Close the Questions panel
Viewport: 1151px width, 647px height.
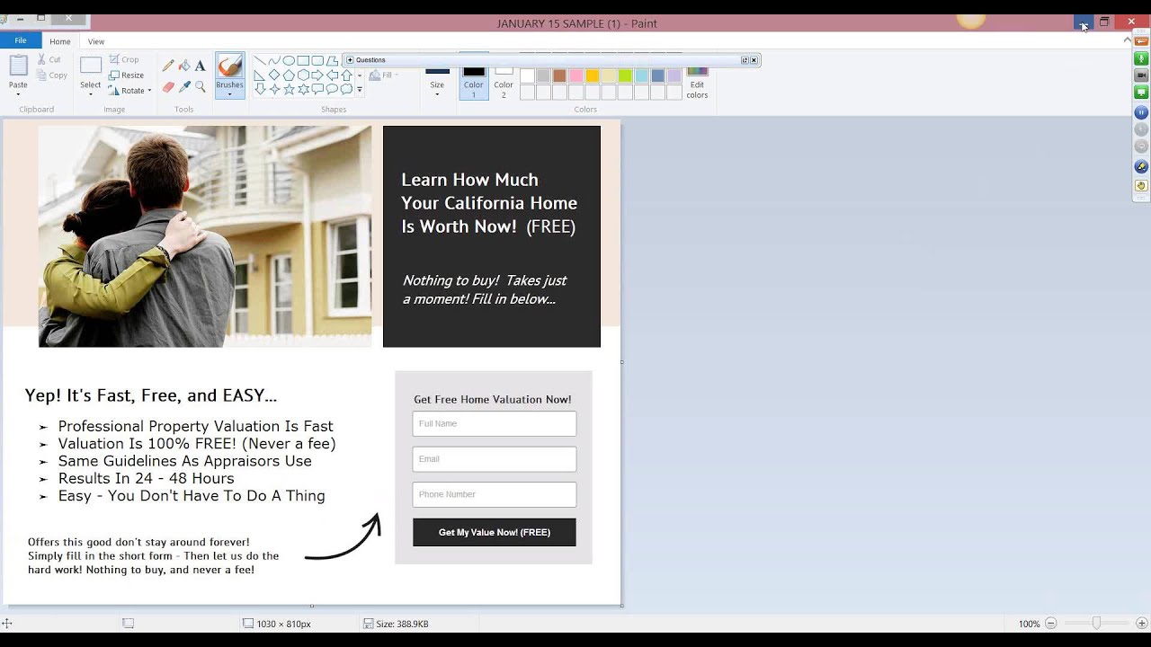[754, 60]
